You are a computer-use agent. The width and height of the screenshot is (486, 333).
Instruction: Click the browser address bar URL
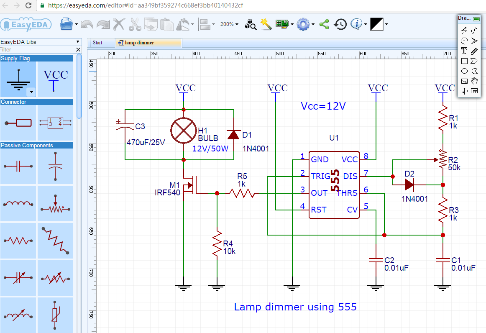pos(146,5)
